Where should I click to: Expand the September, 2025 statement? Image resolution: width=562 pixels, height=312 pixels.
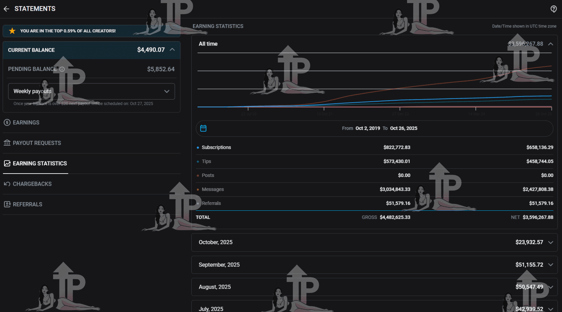pyautogui.click(x=551, y=265)
